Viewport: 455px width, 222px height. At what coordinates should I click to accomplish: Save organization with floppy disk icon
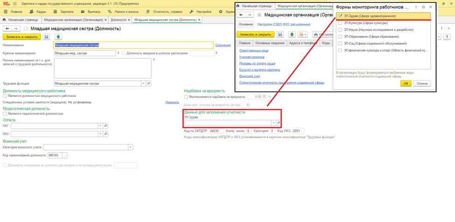point(280,35)
